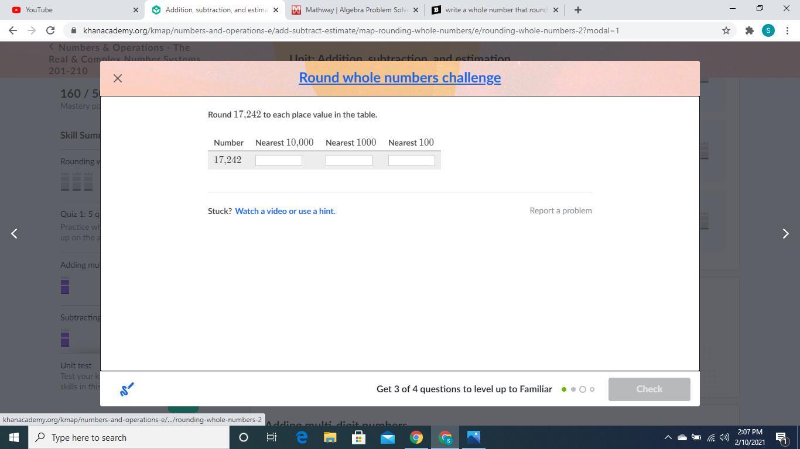Open Google Chrome from the taskbar
This screenshot has height=449, width=800.
tap(416, 437)
